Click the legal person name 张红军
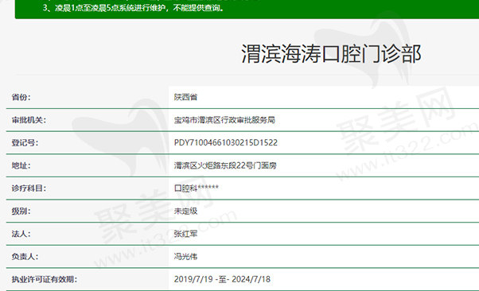This screenshot has height=291, width=479. tap(185, 234)
